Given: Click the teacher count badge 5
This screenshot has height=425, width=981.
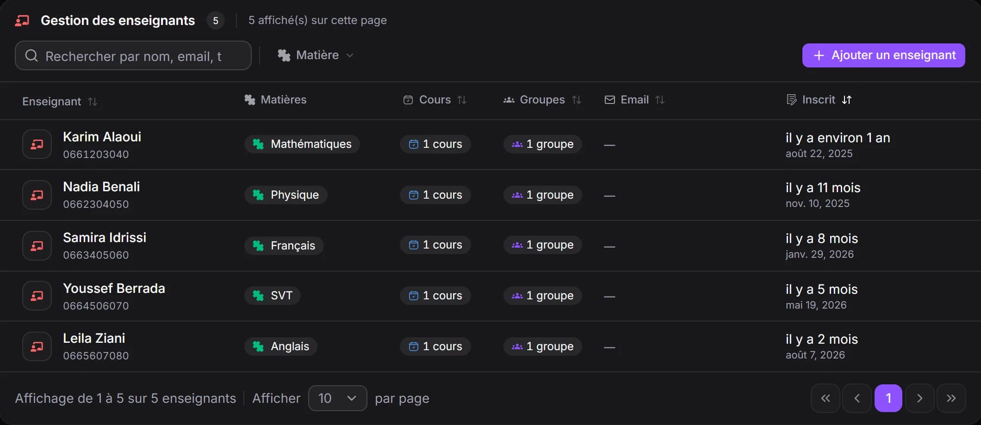Looking at the screenshot, I should click(x=216, y=21).
